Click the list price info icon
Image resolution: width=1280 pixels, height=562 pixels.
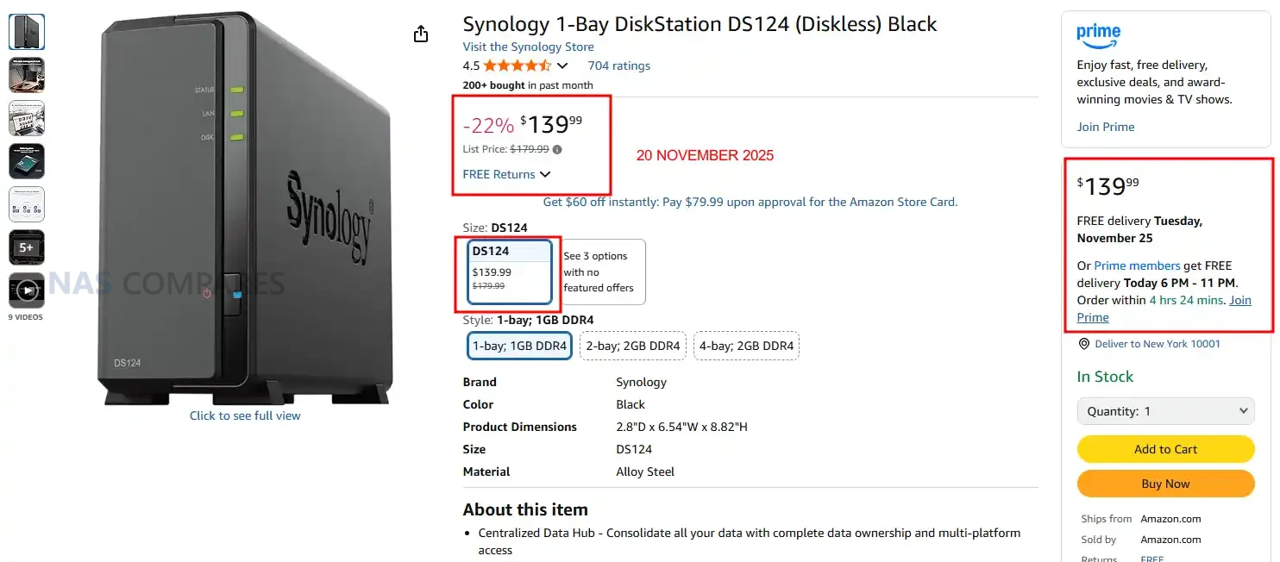[x=557, y=149]
